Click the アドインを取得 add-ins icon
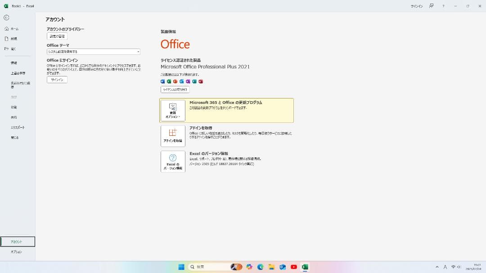 click(172, 135)
